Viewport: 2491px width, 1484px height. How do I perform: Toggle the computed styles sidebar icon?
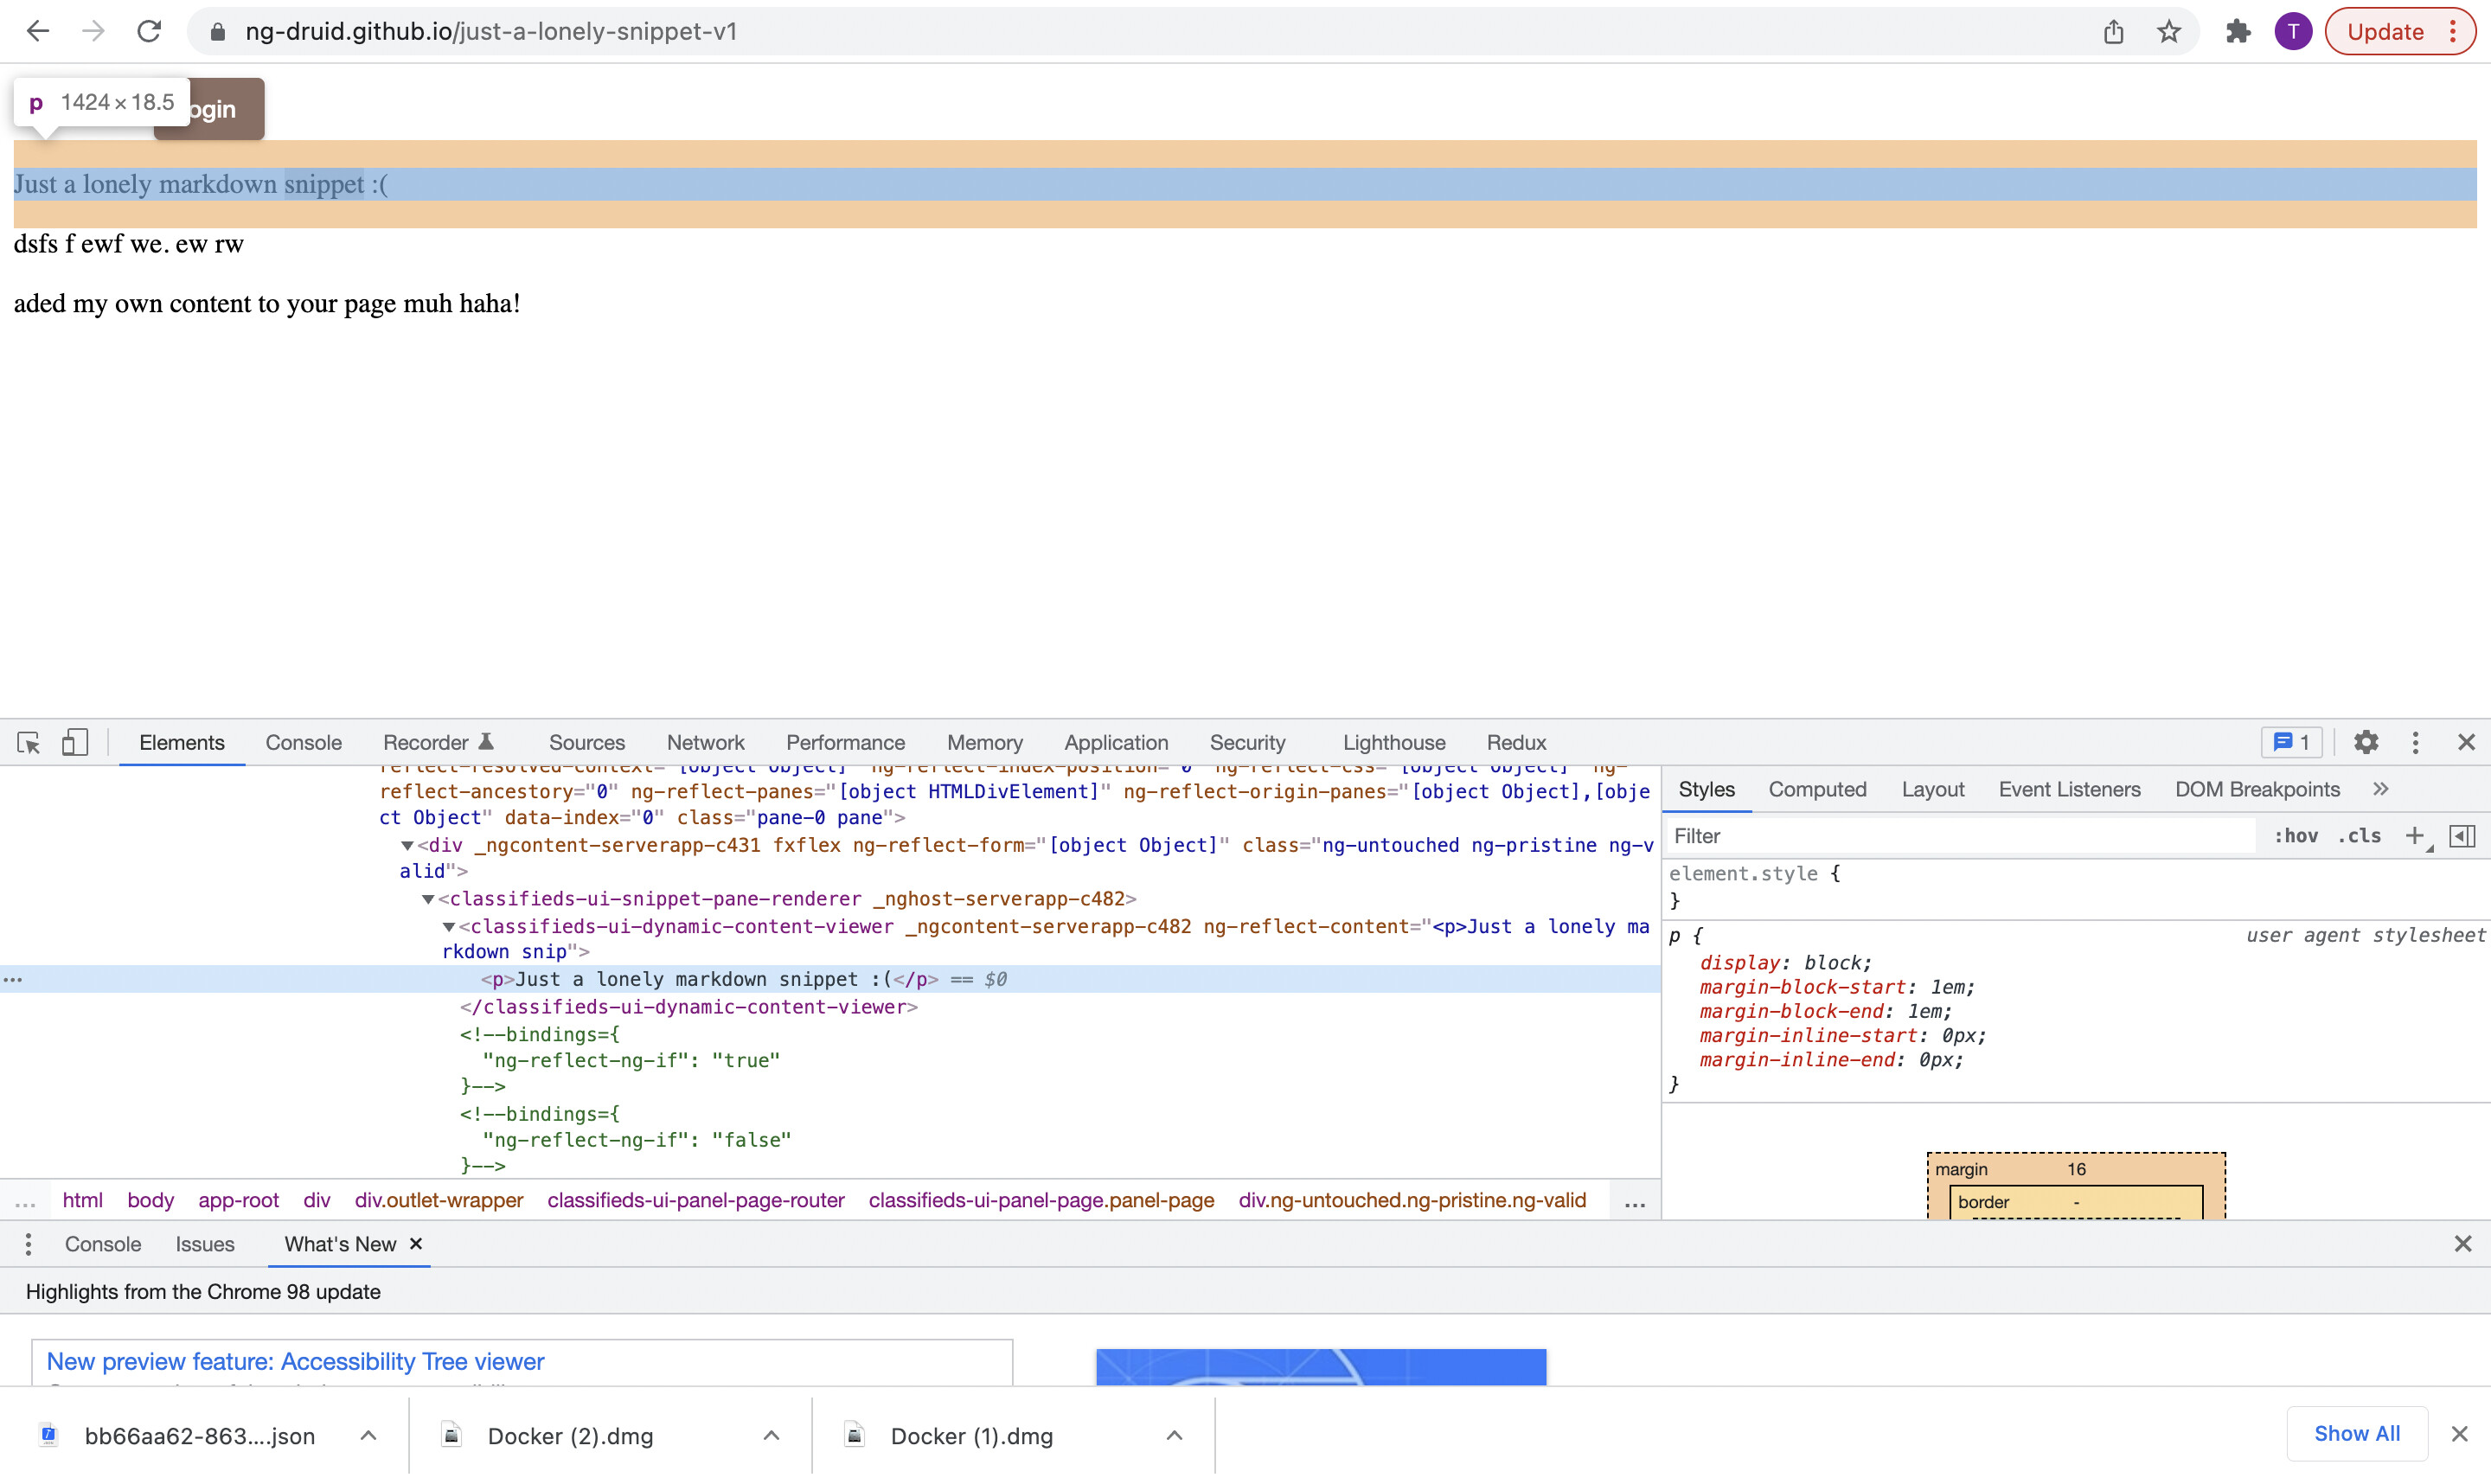point(2462,836)
